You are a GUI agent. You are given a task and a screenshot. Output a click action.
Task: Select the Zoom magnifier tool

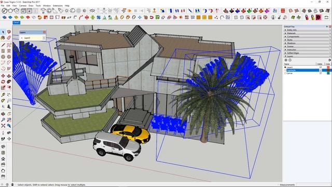pos(3,120)
